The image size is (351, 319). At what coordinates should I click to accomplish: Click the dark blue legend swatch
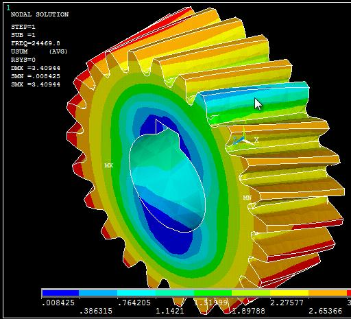(60, 293)
